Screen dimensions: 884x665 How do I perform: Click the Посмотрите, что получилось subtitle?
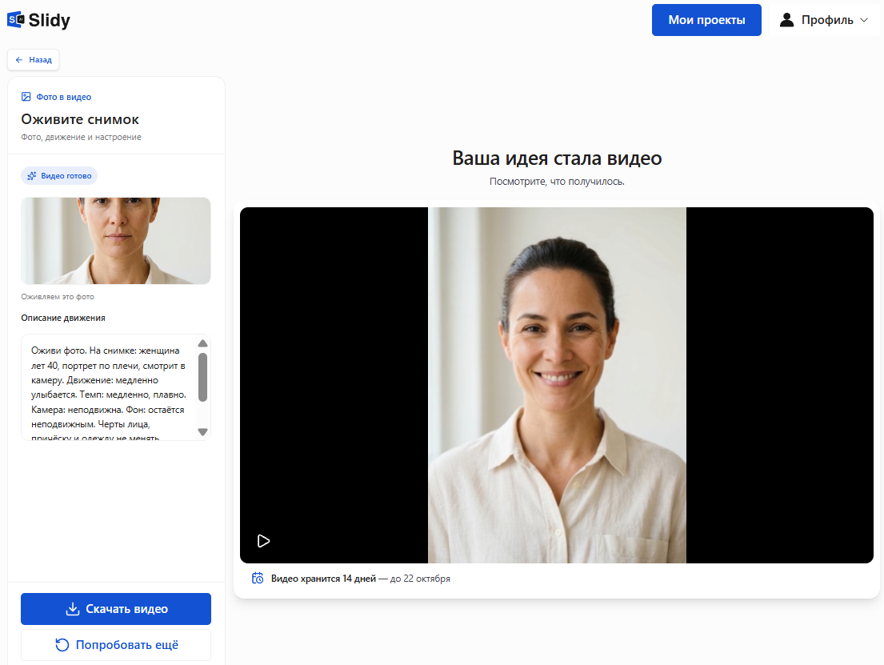(557, 182)
